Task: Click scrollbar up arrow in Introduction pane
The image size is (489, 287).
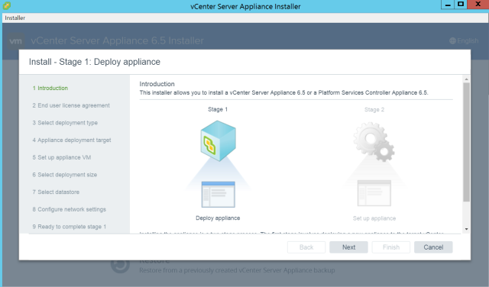Action: point(466,79)
